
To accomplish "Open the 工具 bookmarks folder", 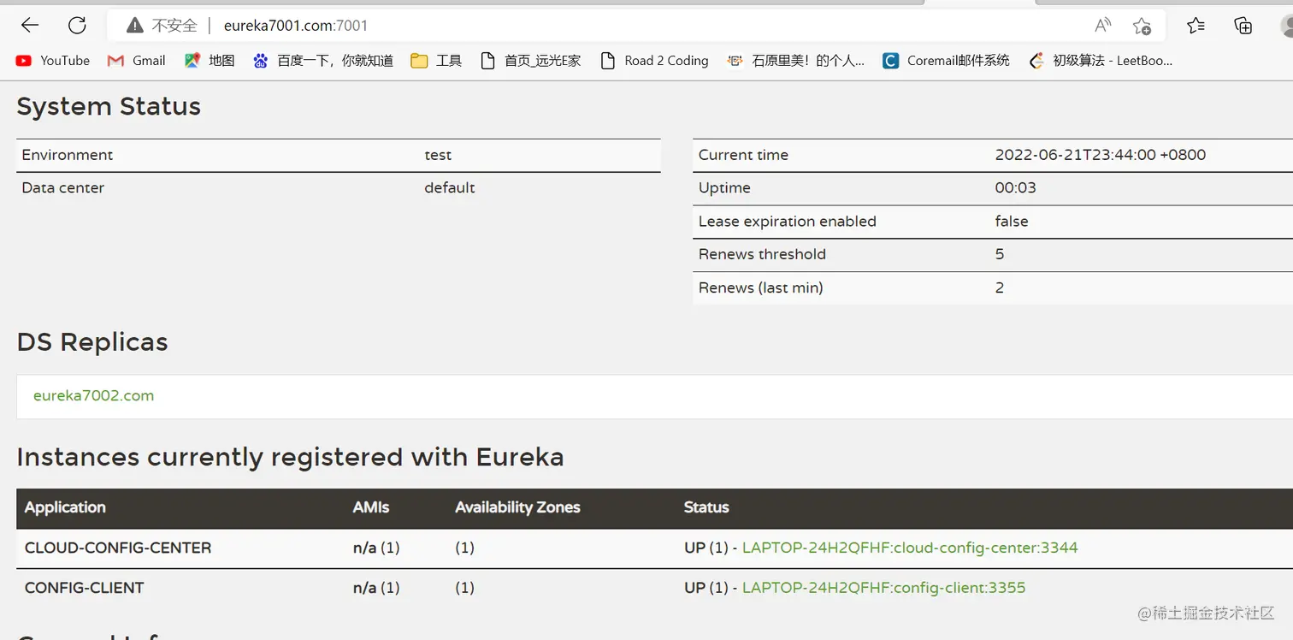I will 436,61.
